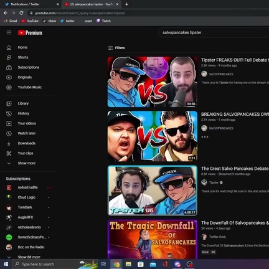Open Chud Logic subscription channel
Screen dimensions: 269x269
(27, 197)
